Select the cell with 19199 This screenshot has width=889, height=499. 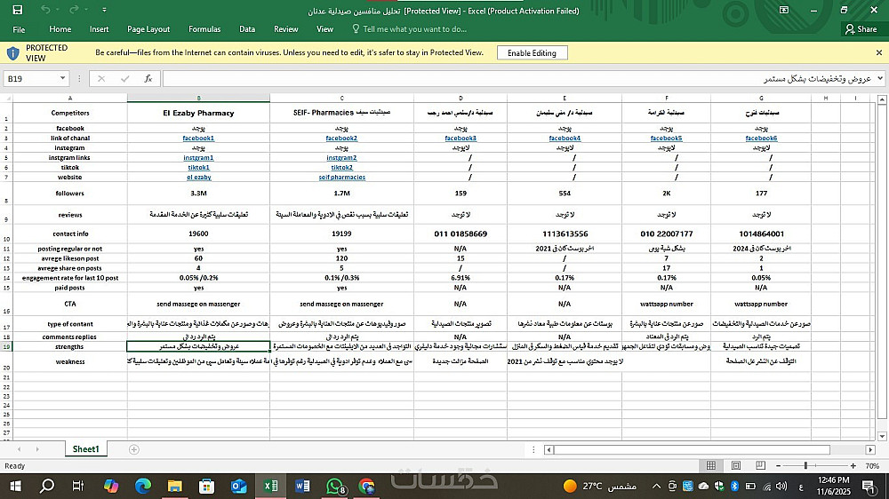click(x=341, y=234)
